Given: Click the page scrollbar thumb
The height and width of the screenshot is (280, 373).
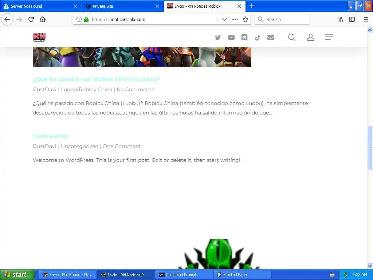Looking at the screenshot, I should 370,148.
